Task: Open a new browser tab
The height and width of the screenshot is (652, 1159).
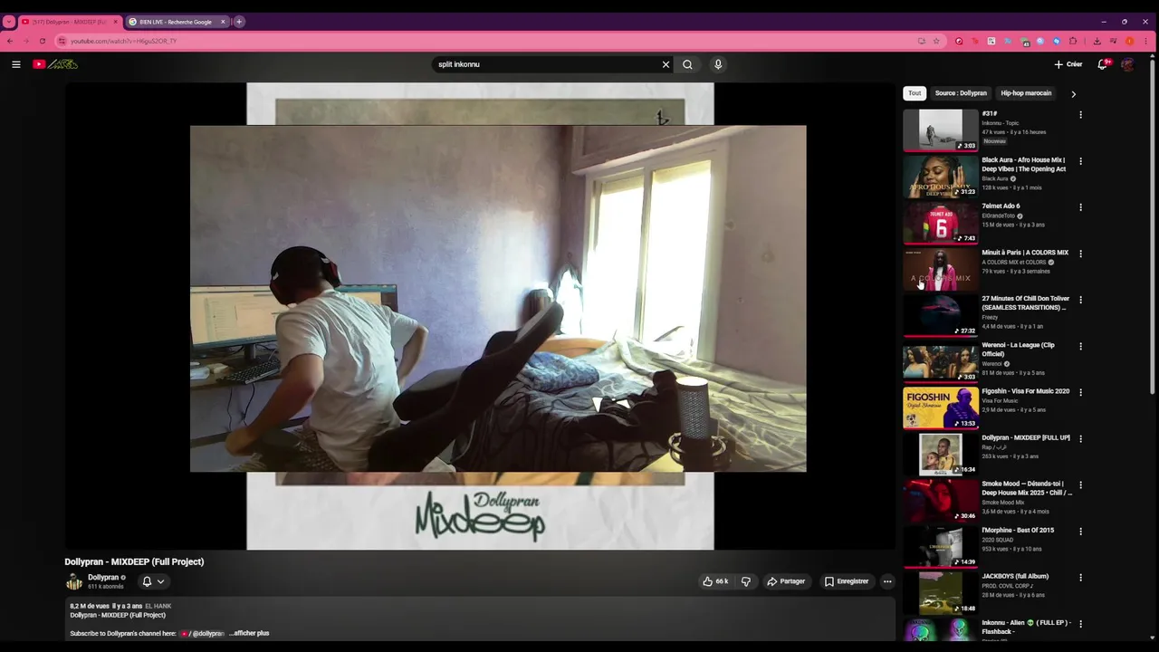Action: (x=239, y=22)
